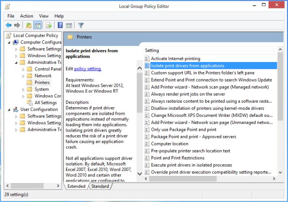This screenshot has width=288, height=202.
Task: Select Package Point and print - Approved servers
Action: pyautogui.click(x=194, y=136)
